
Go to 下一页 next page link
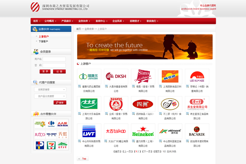pos(147,151)
